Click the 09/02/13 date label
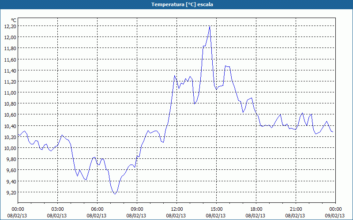The width and height of the screenshot is (353, 220). pos(335,216)
